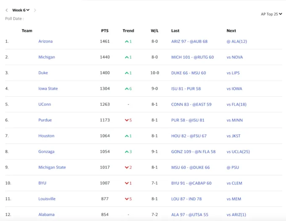The height and width of the screenshot is (221, 286).
Task: View Michigan's next game vs NOVA
Action: pyautogui.click(x=234, y=57)
